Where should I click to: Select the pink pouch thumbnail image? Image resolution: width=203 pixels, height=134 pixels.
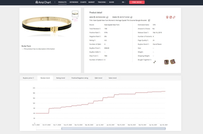(75, 20)
